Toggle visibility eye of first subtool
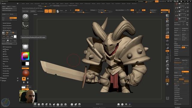The width and height of the screenshot is (192, 108). [x=188, y=4]
